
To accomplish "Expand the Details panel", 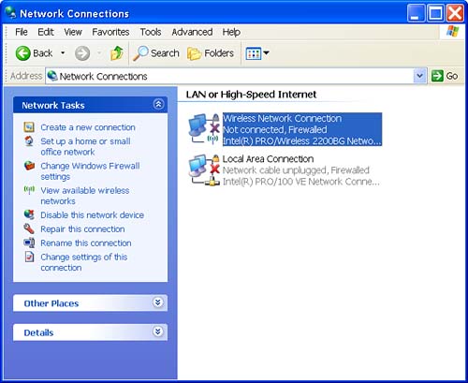I will [158, 331].
